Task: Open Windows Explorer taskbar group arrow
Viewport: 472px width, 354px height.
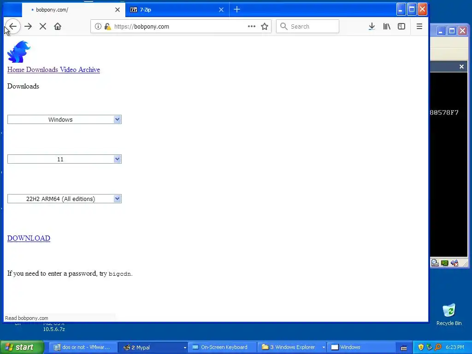Action: coord(324,348)
